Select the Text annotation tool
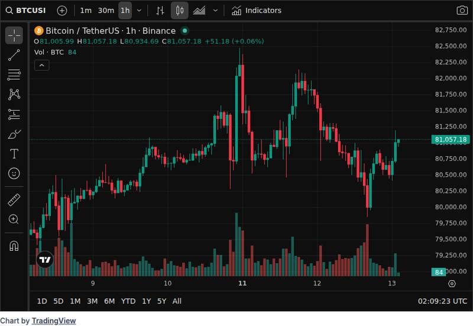Image resolution: width=473 pixels, height=326 pixels. pos(14,154)
